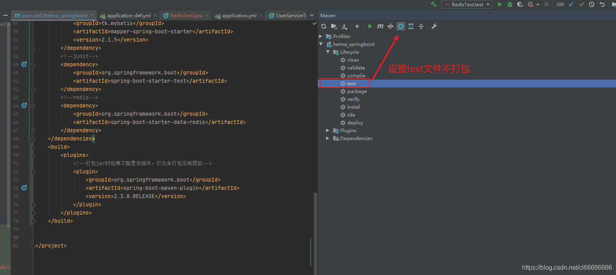This screenshot has width=616, height=275.
Task: Fold the plugin block at line 72
Action: coord(33,171)
